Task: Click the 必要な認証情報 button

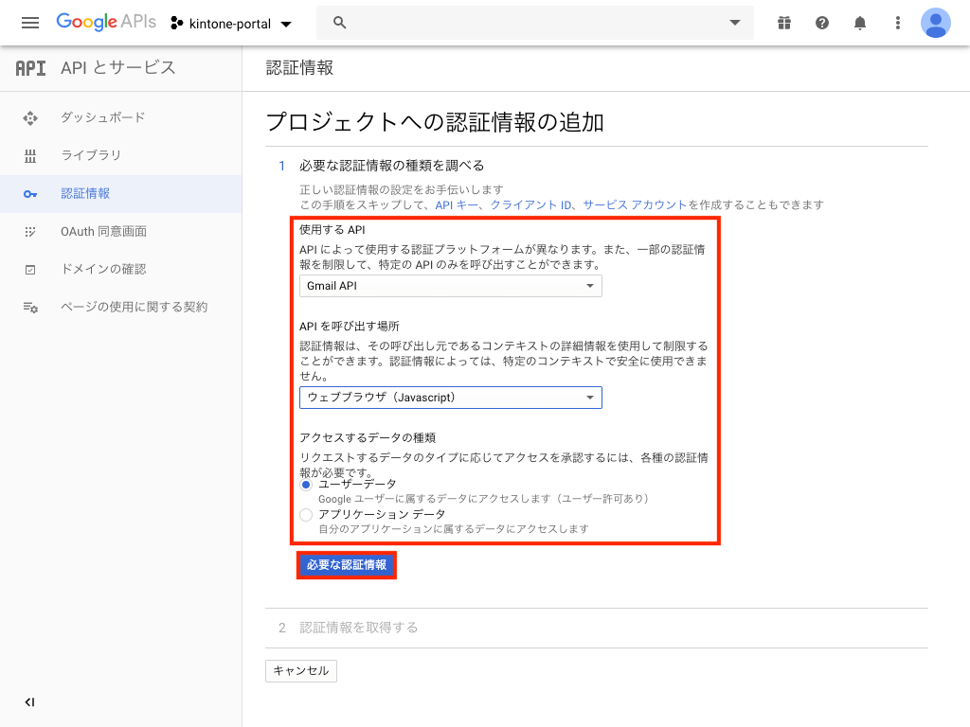Action: (x=347, y=565)
